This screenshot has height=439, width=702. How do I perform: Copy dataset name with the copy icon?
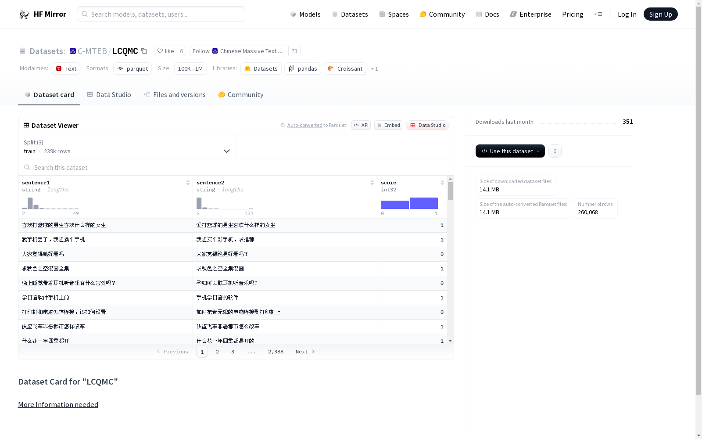pos(144,51)
